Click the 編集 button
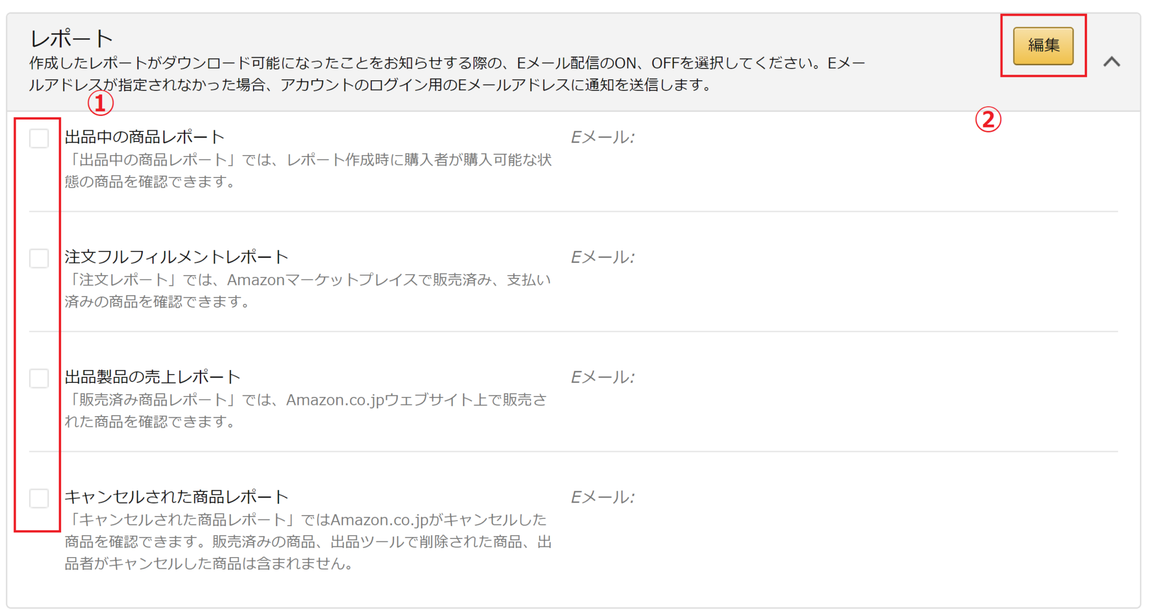 pyautogui.click(x=1044, y=45)
